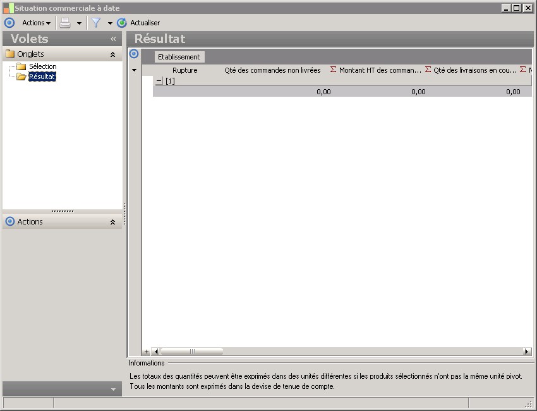The height and width of the screenshot is (411, 537).
Task: Open the print options dropdown arrow
Action: pyautogui.click(x=79, y=23)
